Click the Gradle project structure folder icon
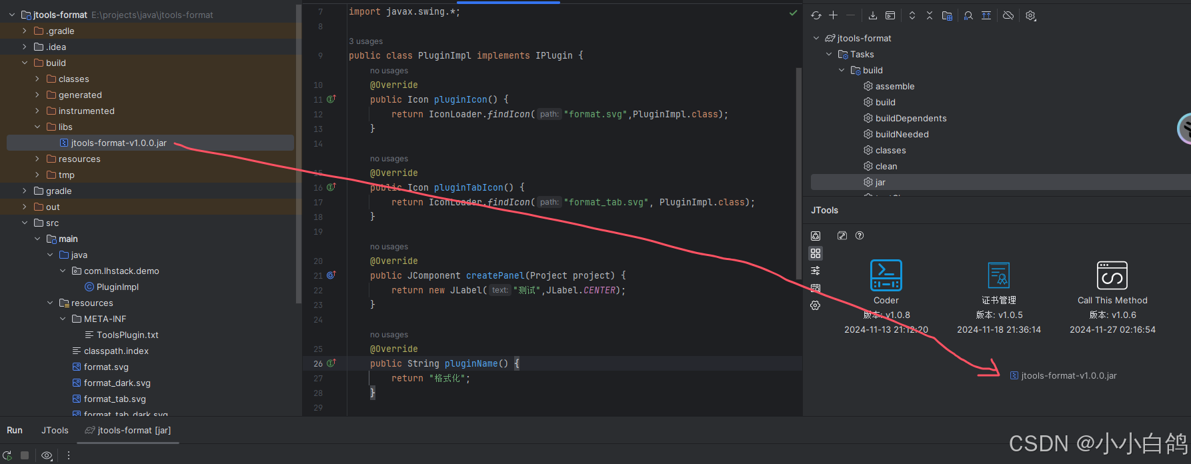This screenshot has width=1191, height=464. click(947, 15)
